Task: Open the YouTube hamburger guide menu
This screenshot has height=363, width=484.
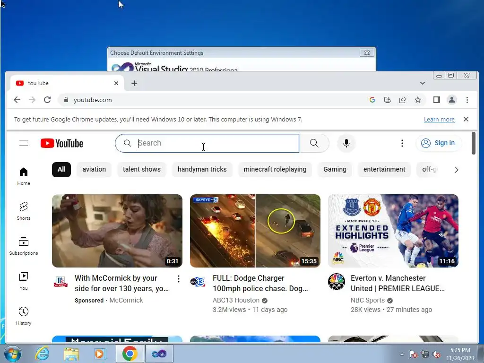Action: tap(24, 143)
